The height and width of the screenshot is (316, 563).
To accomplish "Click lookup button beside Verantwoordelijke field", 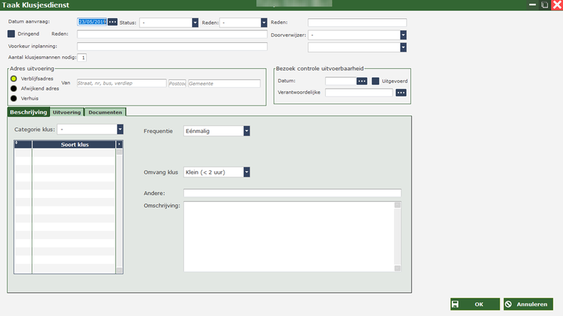I will [401, 92].
